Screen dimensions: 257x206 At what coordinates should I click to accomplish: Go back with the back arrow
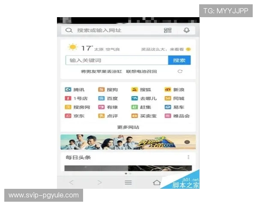pyautogui.click(x=72, y=182)
